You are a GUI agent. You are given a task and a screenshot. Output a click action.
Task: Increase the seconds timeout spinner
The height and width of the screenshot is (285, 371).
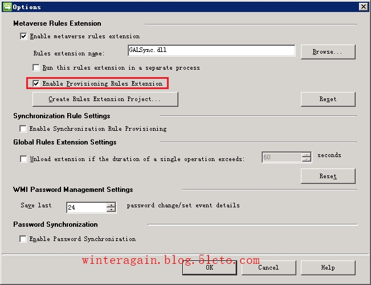tap(307, 155)
